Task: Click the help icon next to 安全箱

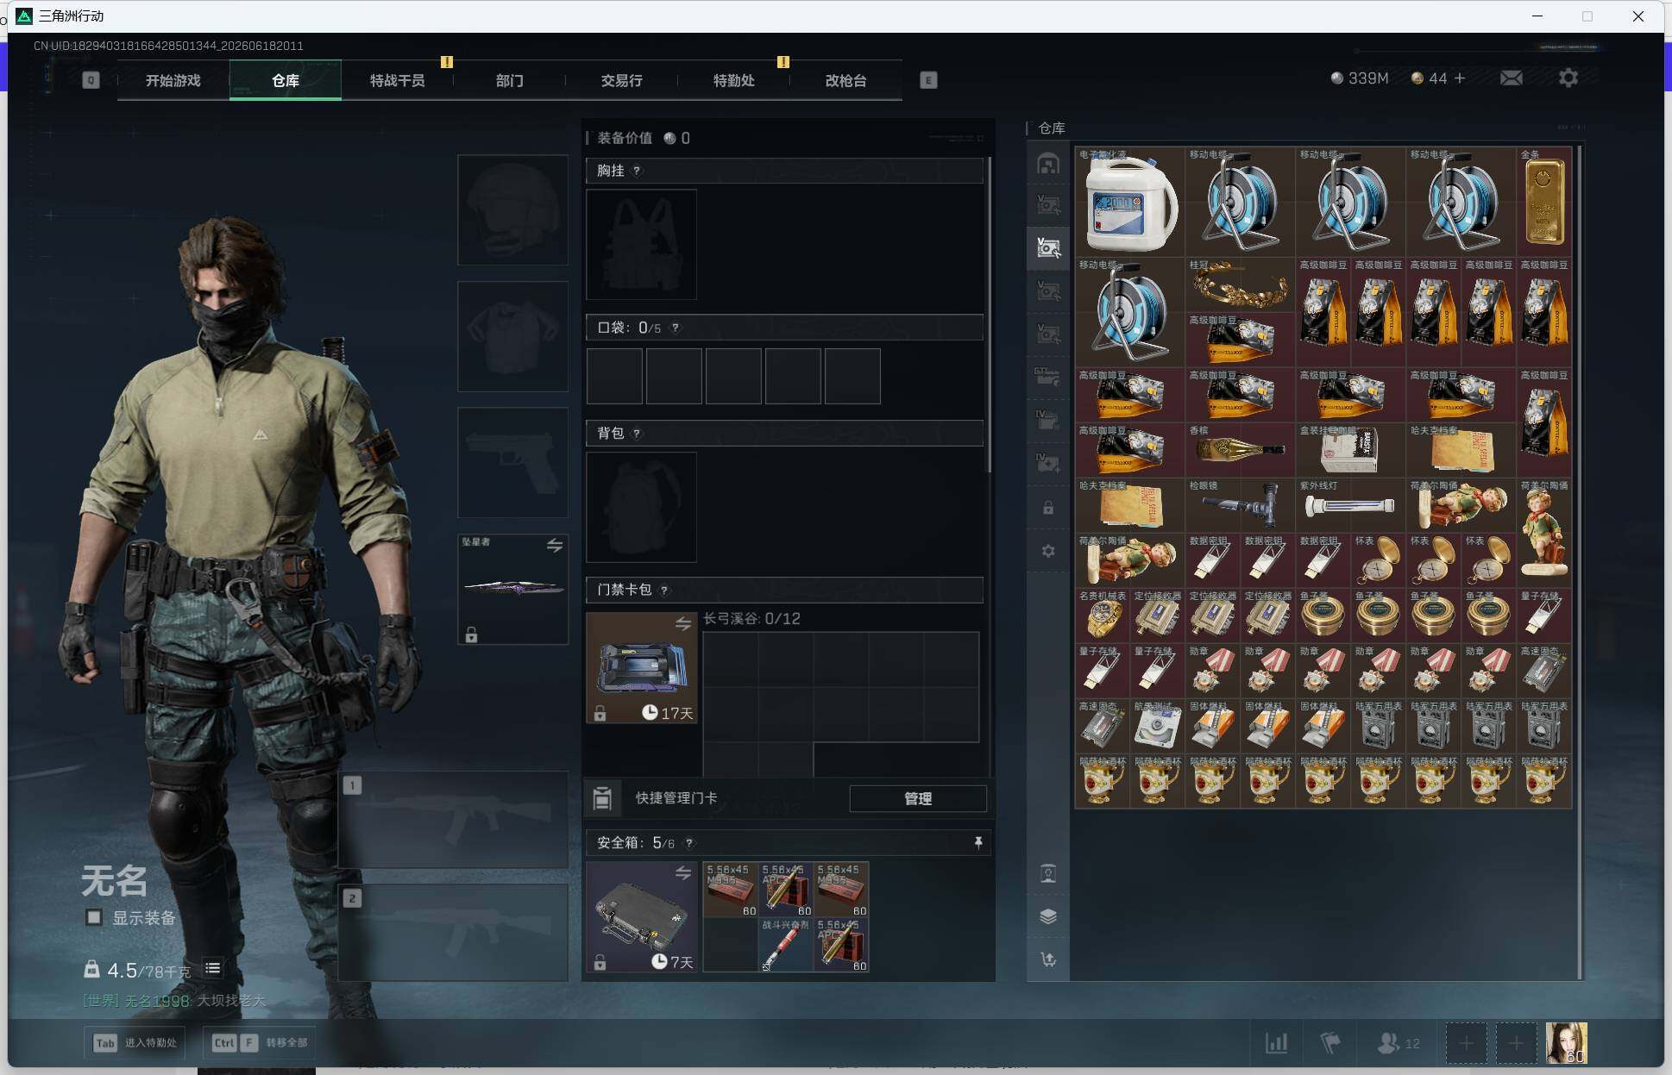Action: 689,843
